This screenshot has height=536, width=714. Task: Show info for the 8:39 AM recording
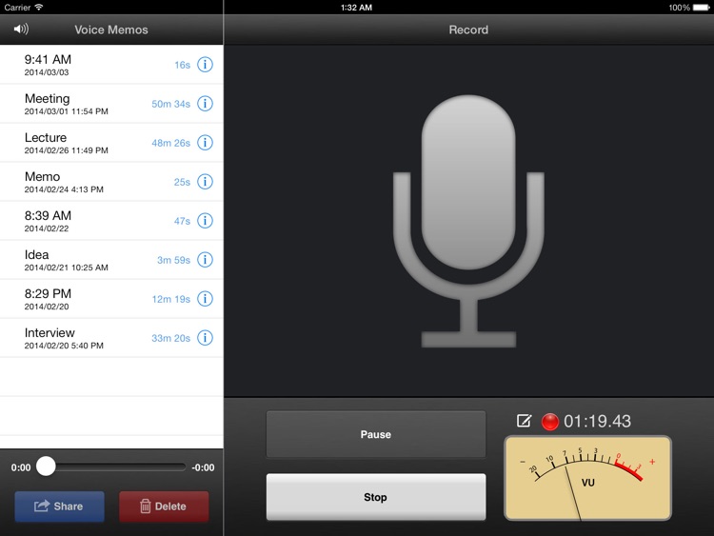pos(205,221)
